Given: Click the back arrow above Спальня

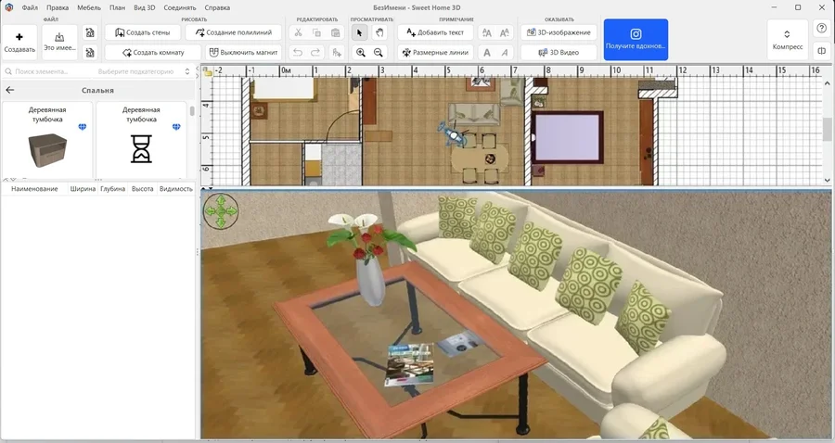Looking at the screenshot, I should click(x=10, y=91).
